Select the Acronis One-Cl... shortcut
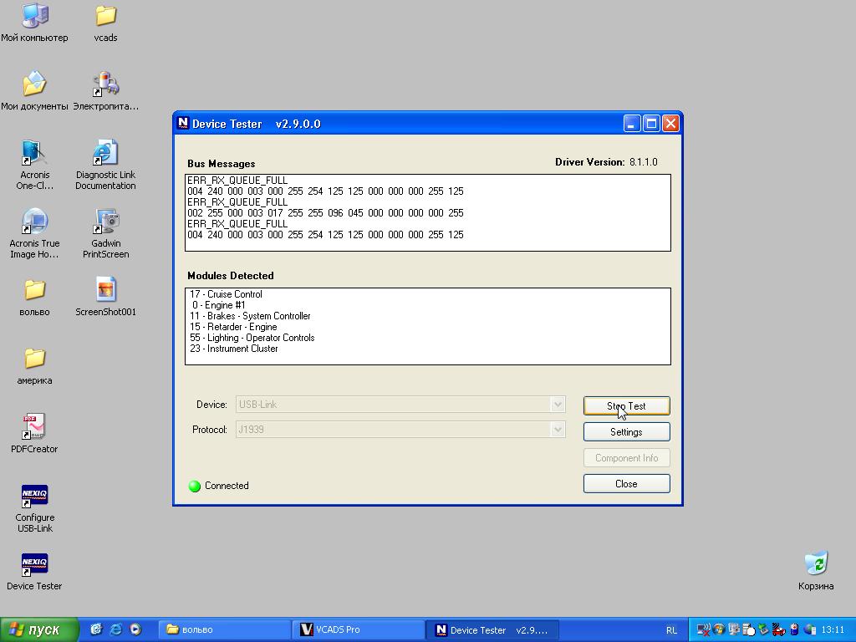Screen dimensions: 856x642 (34, 165)
